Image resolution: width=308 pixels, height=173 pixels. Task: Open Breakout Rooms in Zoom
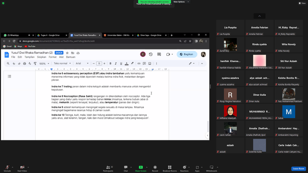(x=170, y=169)
